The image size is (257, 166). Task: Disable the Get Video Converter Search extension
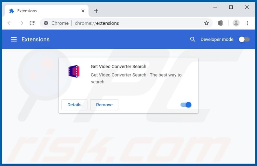[186, 105]
